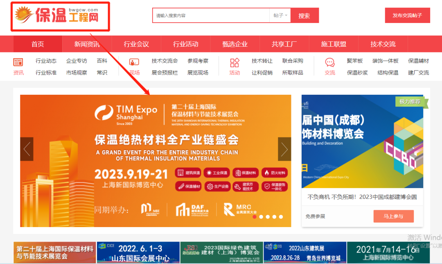Screen dimensions: 442x264
Task: Open the 行业活动 nav tab
Action: click(x=185, y=44)
